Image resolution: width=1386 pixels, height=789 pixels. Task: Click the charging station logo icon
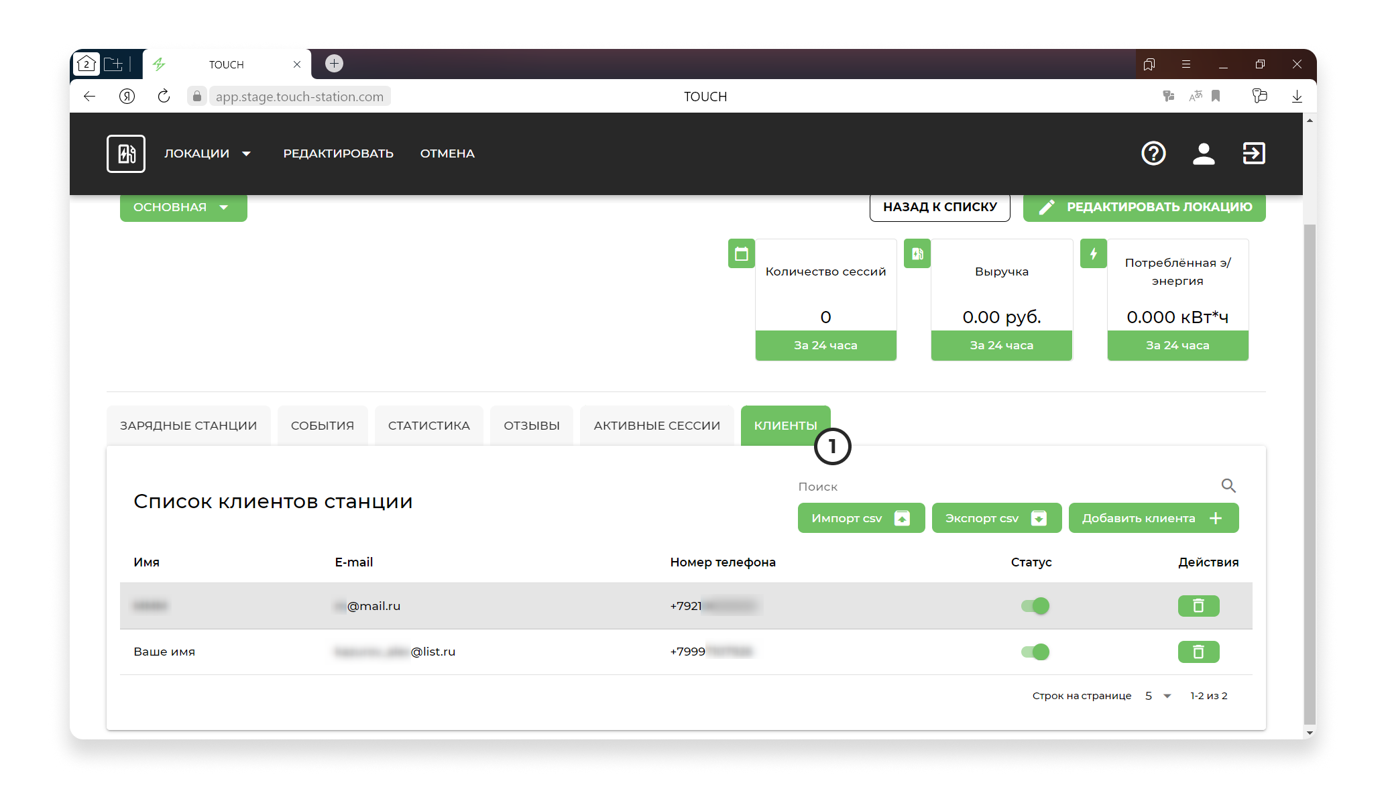tap(126, 154)
